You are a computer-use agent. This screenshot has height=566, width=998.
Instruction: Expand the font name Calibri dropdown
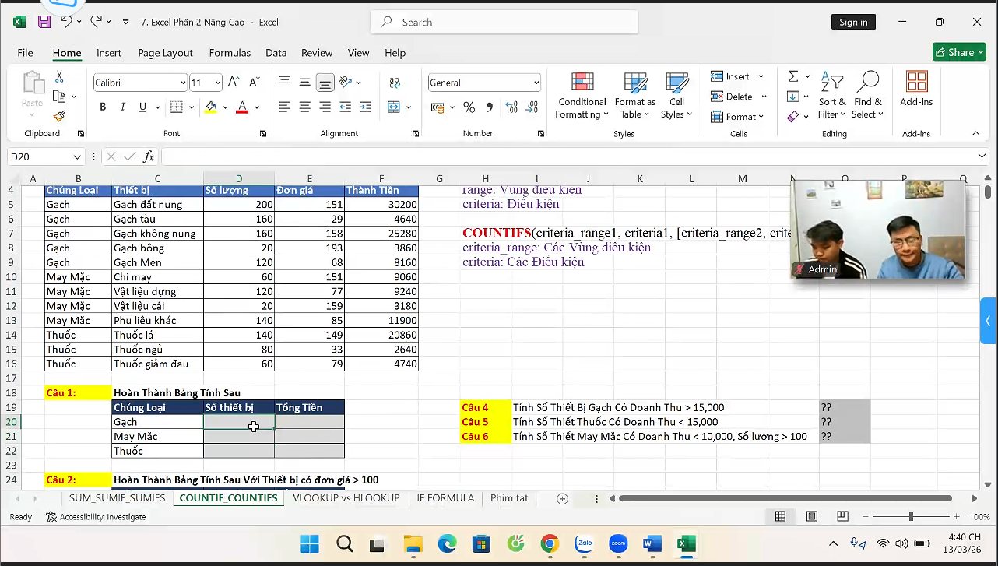coord(183,83)
